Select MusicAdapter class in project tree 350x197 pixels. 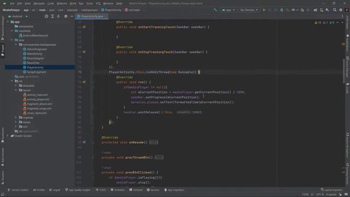(33, 59)
